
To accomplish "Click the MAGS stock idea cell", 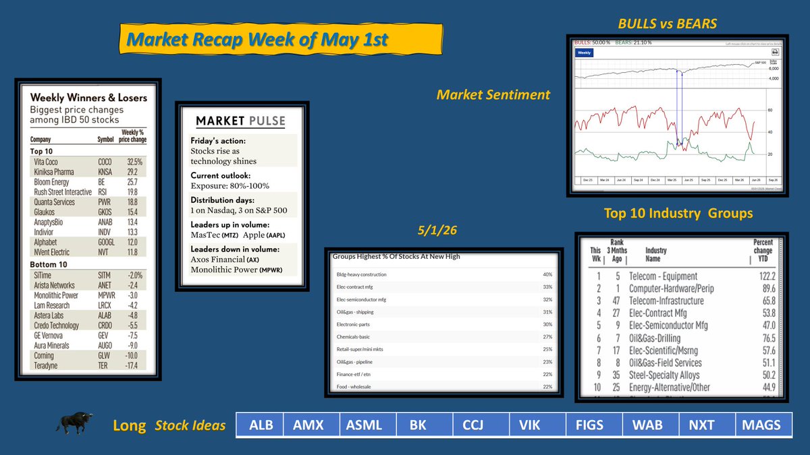I will [x=764, y=425].
